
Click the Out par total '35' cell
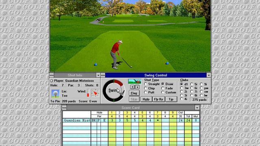[180, 116]
